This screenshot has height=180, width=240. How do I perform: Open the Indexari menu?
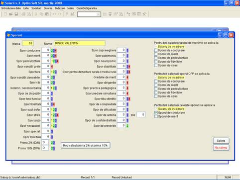click(x=60, y=8)
